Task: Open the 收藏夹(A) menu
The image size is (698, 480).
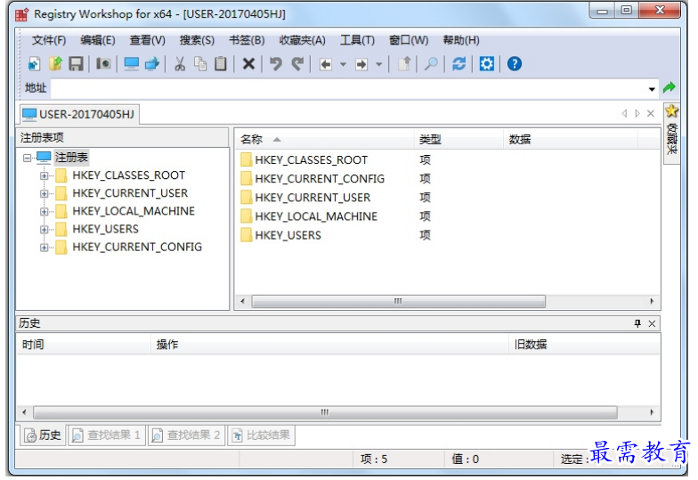Action: tap(303, 40)
